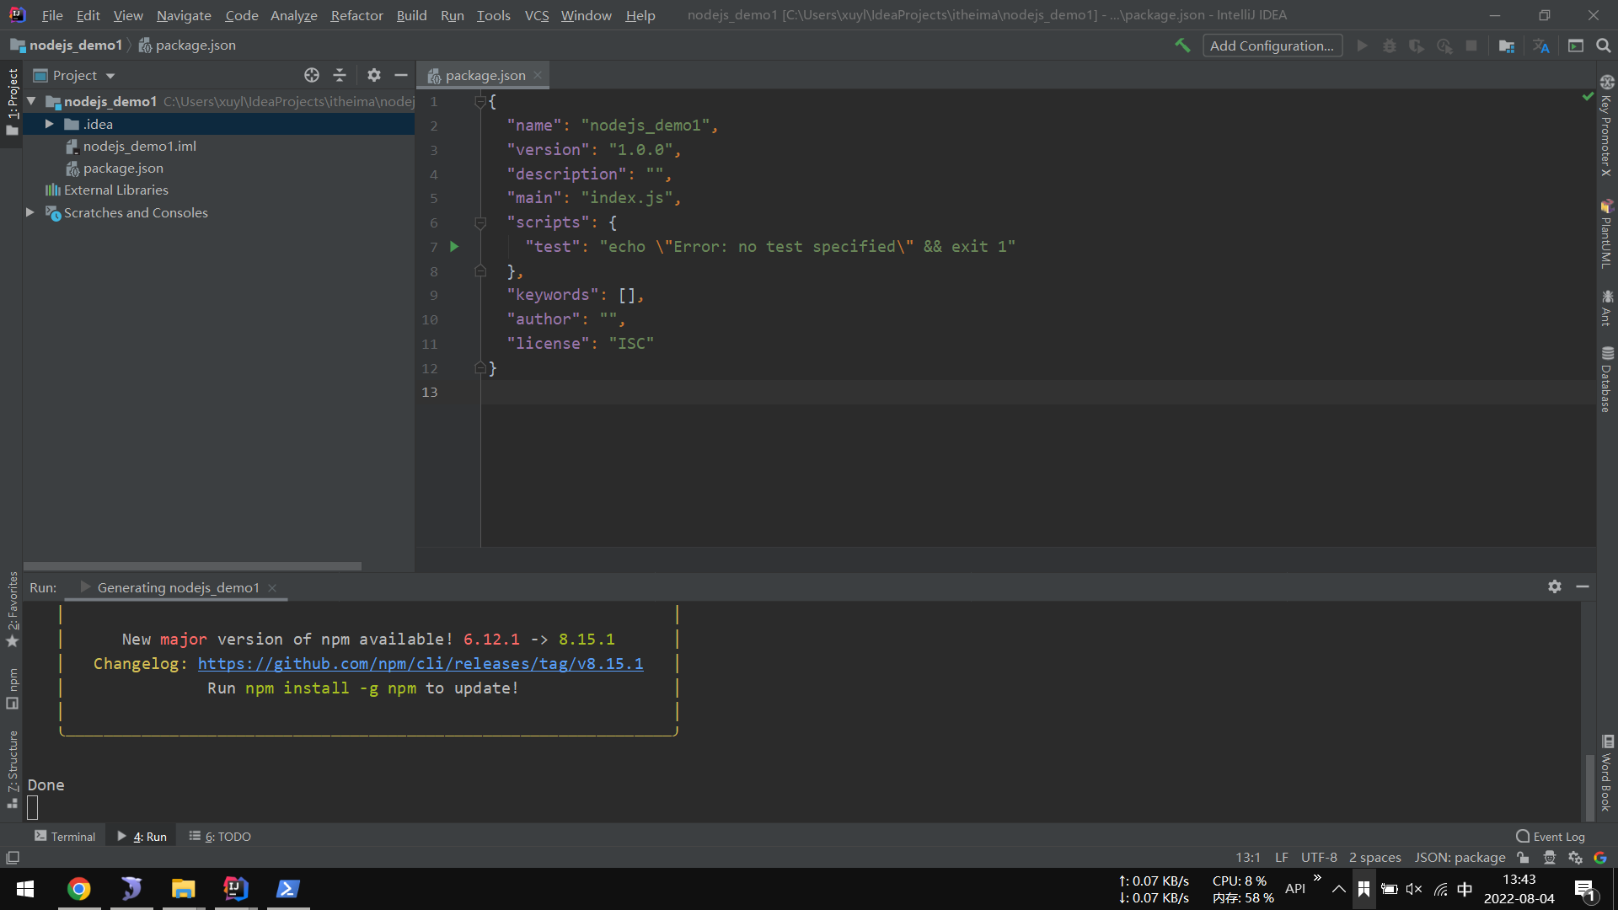Toggle the Word Book side panel

(1607, 773)
